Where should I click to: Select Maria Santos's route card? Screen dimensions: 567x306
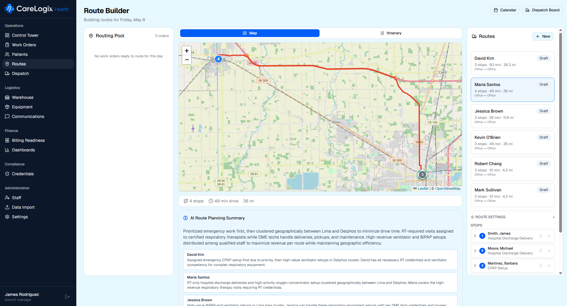click(513, 90)
